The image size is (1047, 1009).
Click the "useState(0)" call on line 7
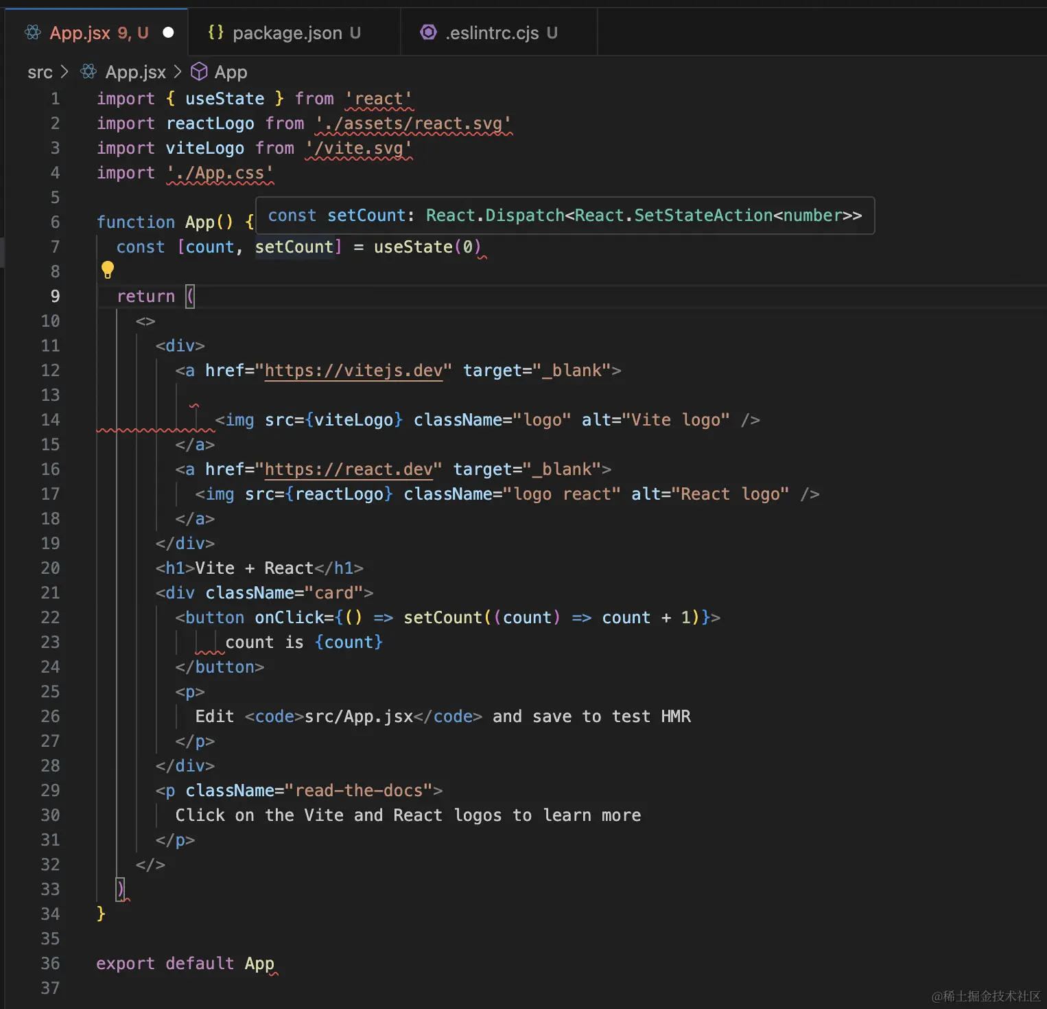(x=428, y=247)
